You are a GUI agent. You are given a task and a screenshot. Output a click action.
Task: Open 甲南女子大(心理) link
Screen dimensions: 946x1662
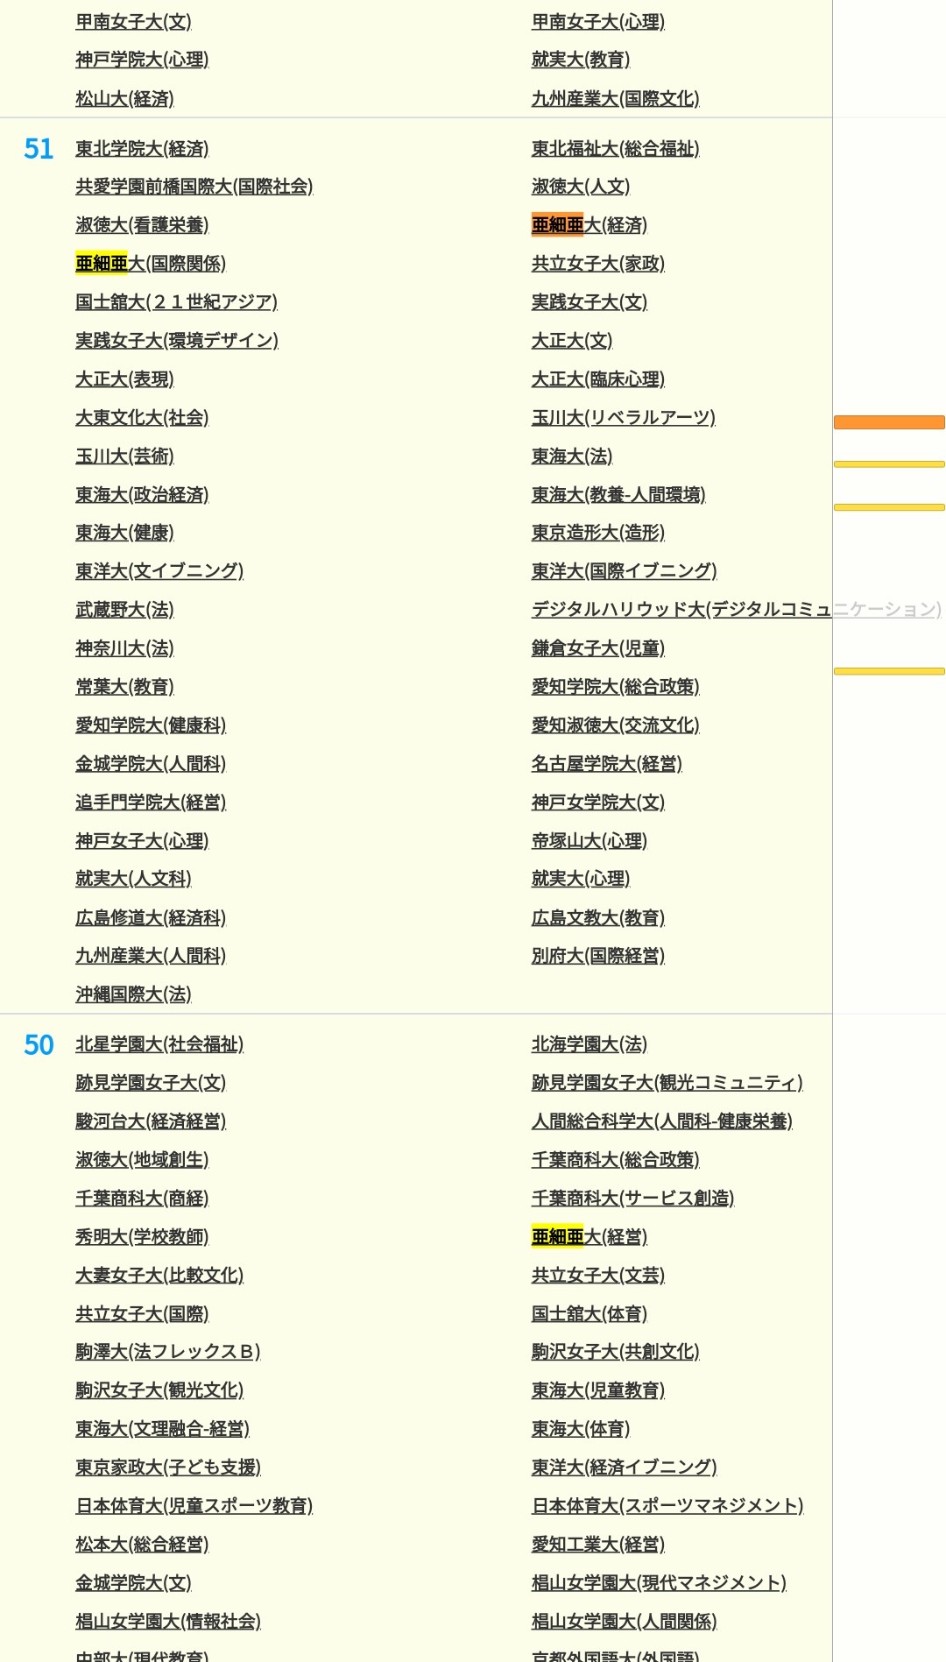(x=597, y=22)
